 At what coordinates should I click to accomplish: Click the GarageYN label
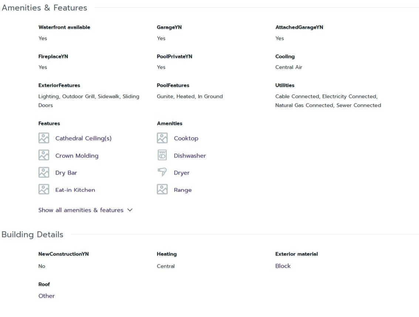[x=169, y=27]
